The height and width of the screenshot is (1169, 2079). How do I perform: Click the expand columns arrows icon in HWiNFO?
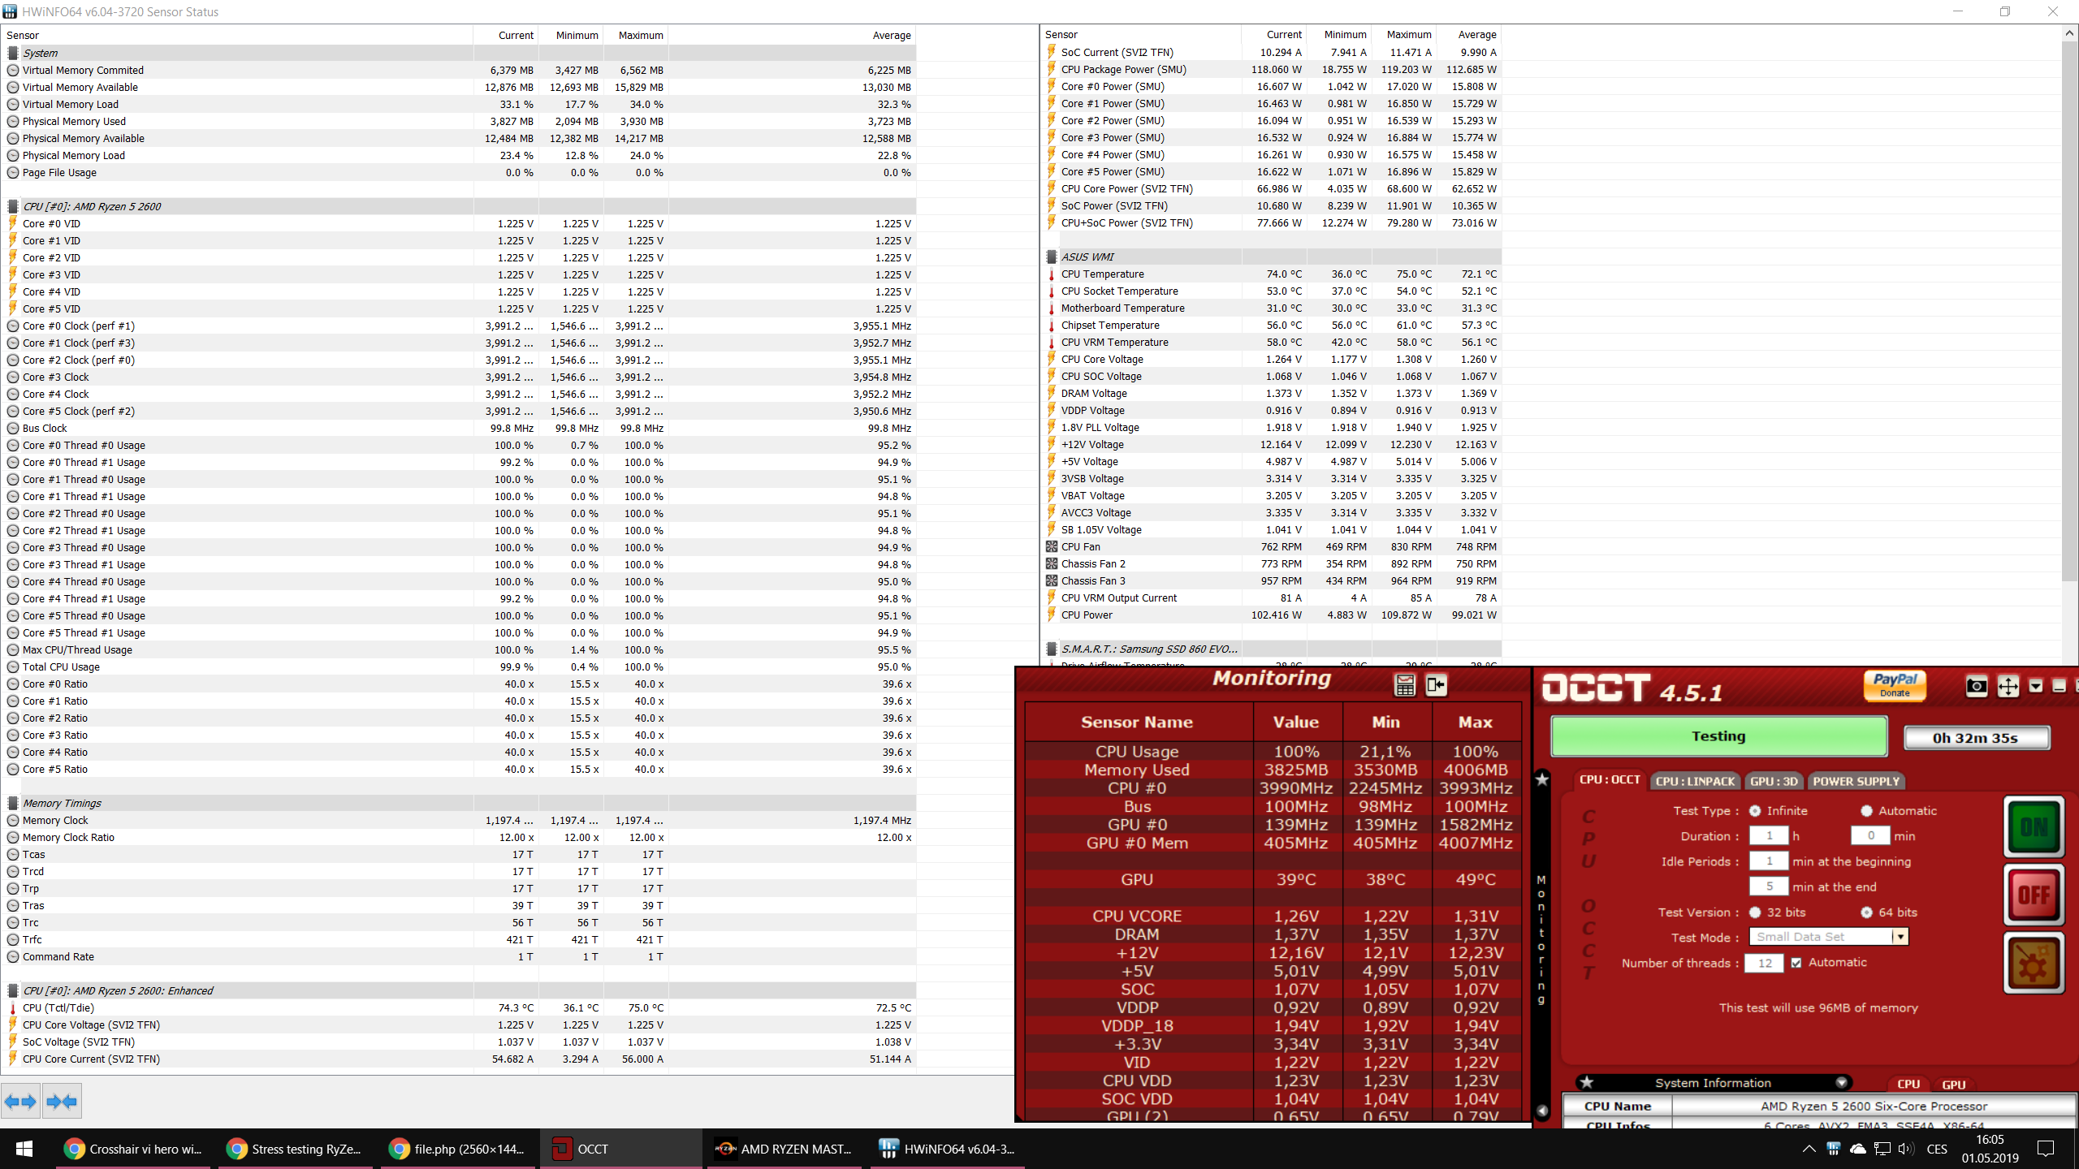pos(21,1102)
